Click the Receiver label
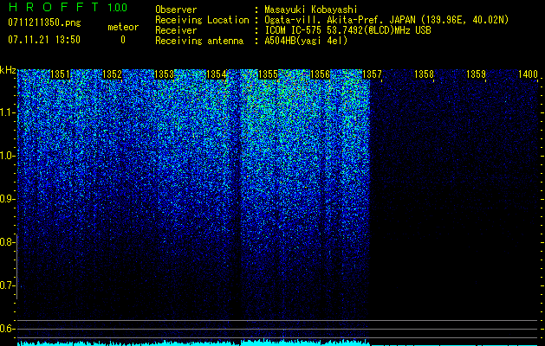Image resolution: width=545 pixels, height=346 pixels. coord(176,30)
